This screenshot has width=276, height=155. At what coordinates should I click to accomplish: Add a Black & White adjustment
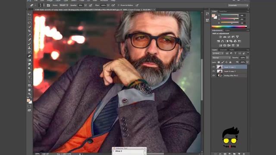pyautogui.click(x=227, y=41)
